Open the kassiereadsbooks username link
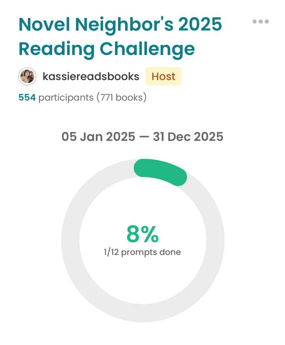Image resolution: width=285 pixels, height=345 pixels. [91, 77]
